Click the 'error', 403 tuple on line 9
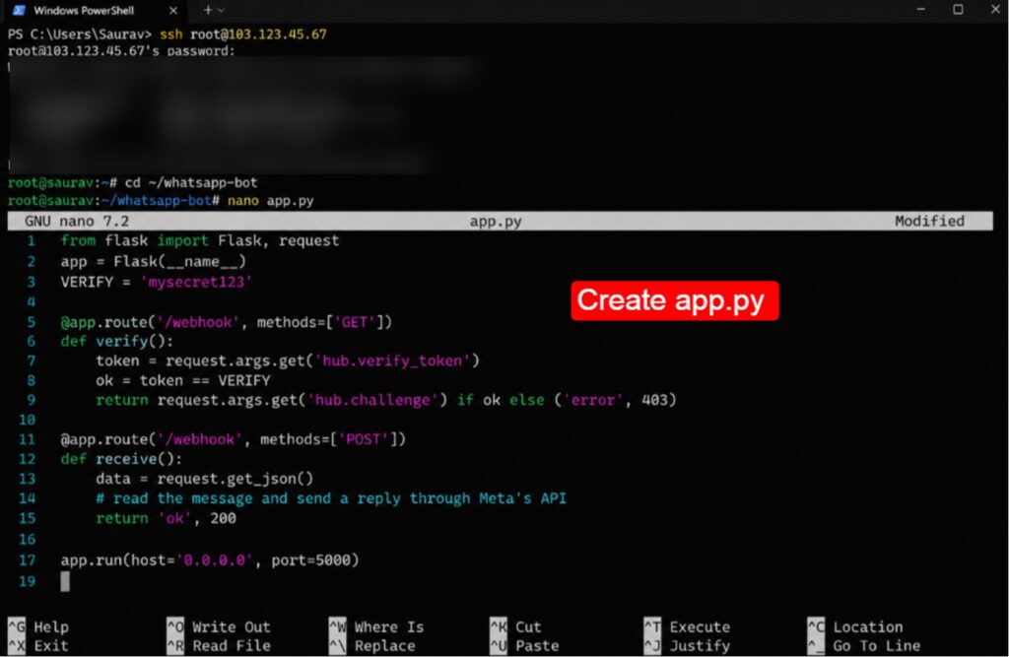This screenshot has height=657, width=1009. coord(615,400)
